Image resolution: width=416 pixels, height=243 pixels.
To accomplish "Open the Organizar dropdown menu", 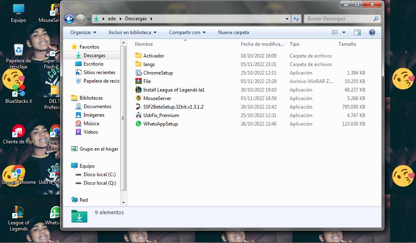I will click(83, 32).
